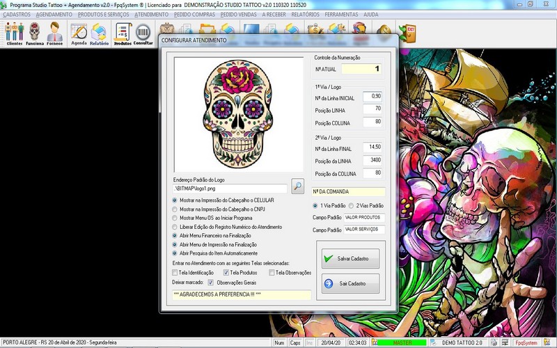Click the app icon in title bar
This screenshot has height=348, width=557.
click(4, 5)
